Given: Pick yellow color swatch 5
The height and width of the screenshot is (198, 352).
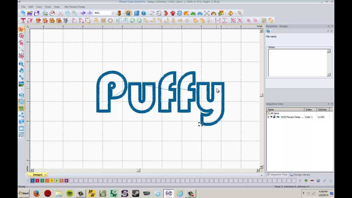Looking at the screenshot, I should (52, 181).
